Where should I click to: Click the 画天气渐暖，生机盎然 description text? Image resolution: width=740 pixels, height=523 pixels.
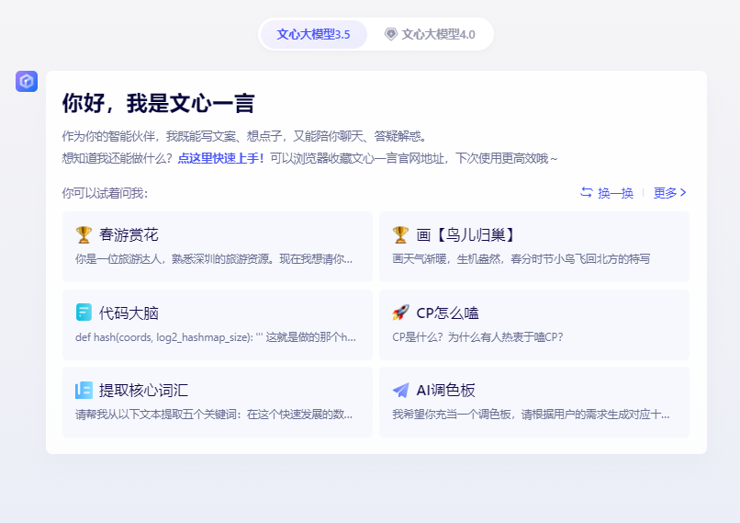[x=521, y=259]
